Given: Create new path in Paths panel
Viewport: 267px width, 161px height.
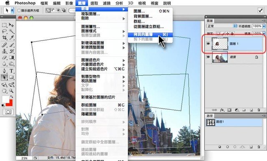Looking at the screenshot, I should pos(251,147).
